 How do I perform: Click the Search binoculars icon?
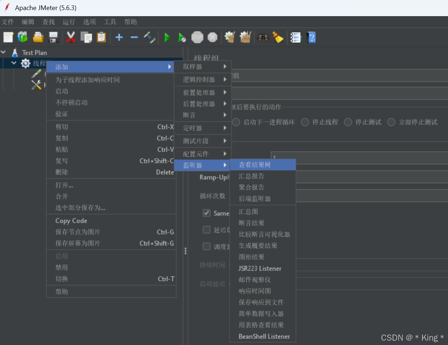pyautogui.click(x=263, y=37)
